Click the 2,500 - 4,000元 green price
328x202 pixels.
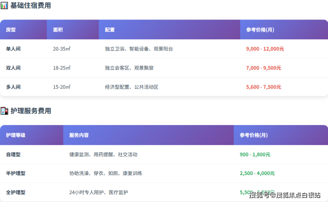tap(257, 173)
